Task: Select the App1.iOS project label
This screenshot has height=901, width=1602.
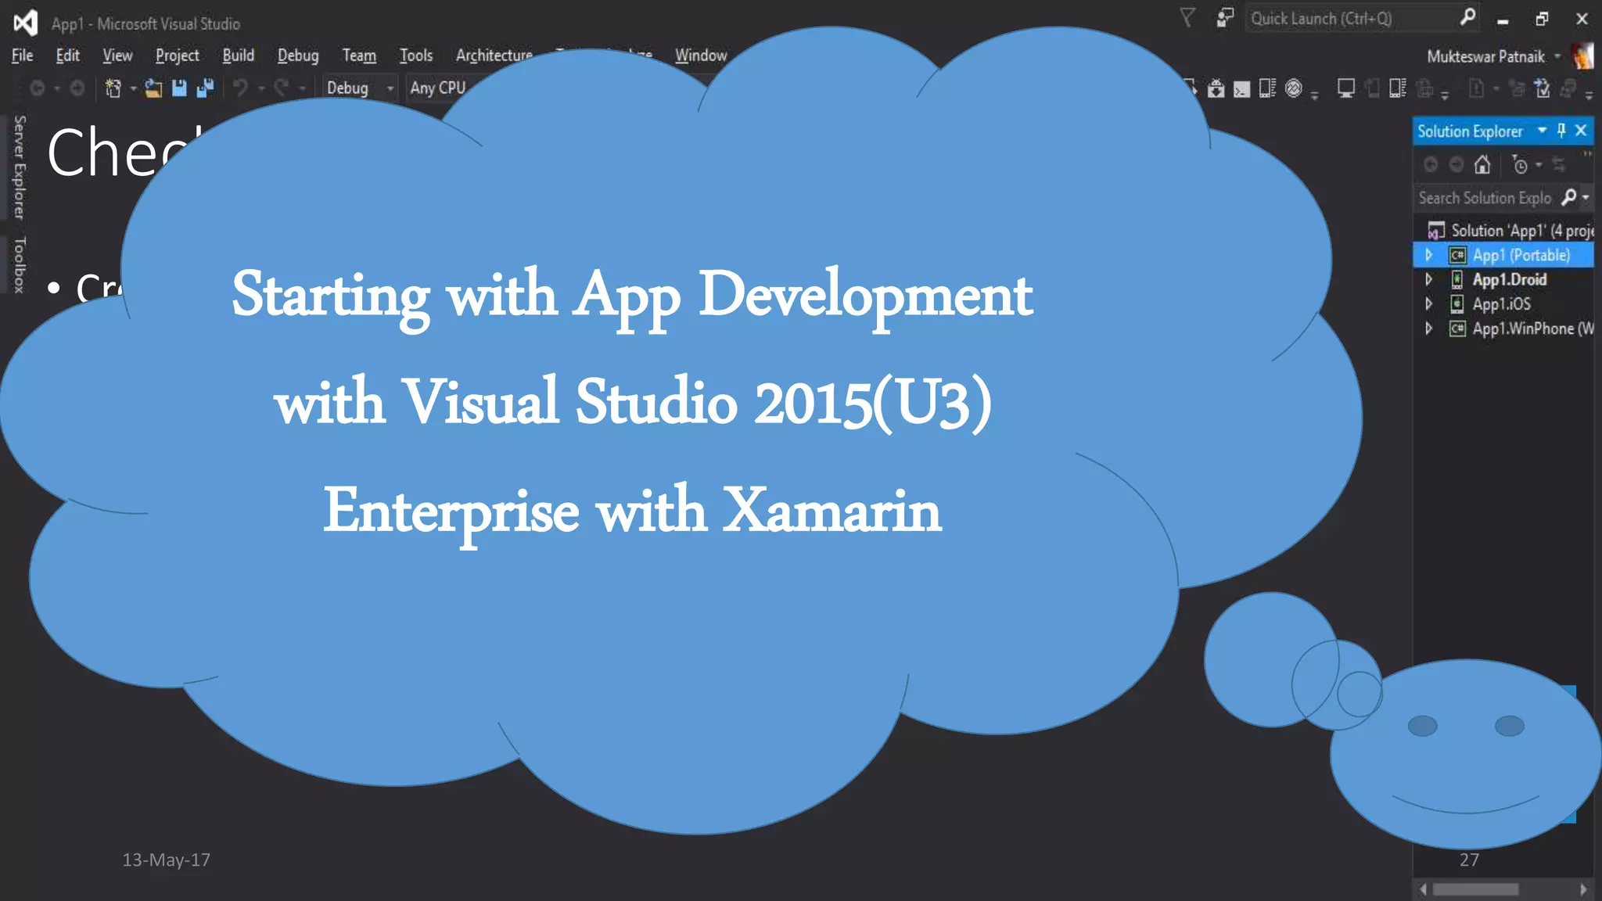Action: tap(1502, 303)
